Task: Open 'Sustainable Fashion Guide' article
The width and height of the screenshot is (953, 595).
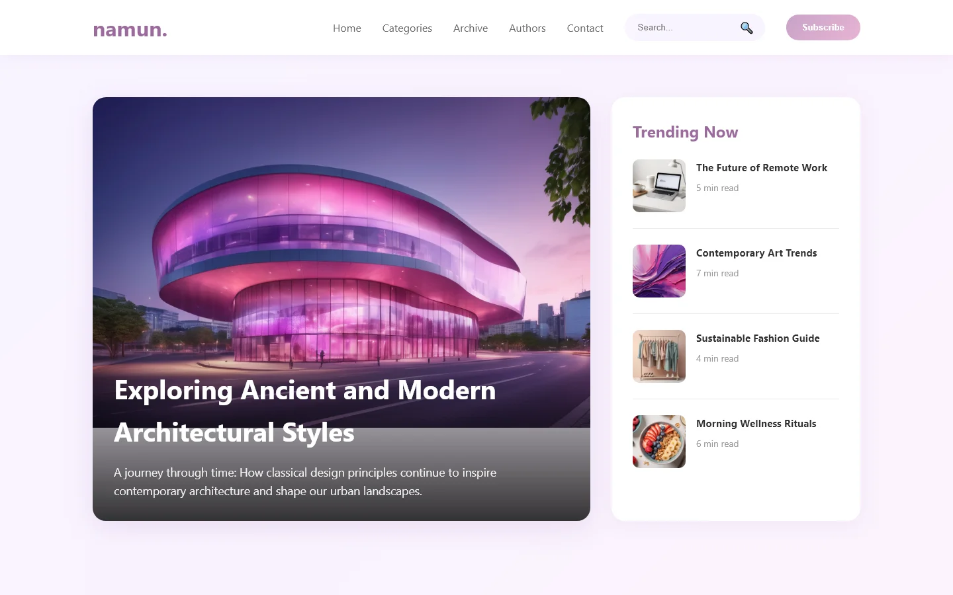Action: [x=758, y=338]
